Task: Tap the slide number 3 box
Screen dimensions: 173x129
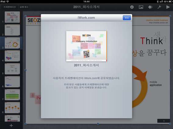Action: click(x=164, y=121)
